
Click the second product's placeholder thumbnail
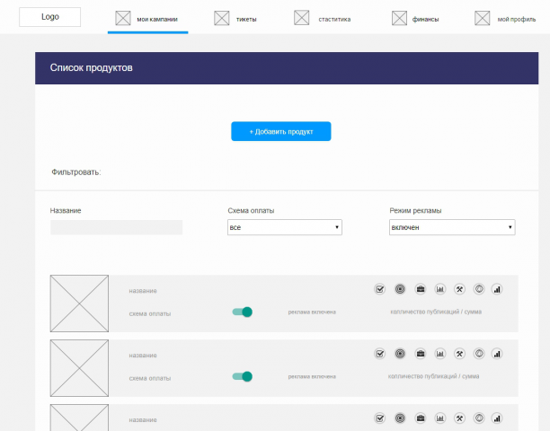coord(79,368)
